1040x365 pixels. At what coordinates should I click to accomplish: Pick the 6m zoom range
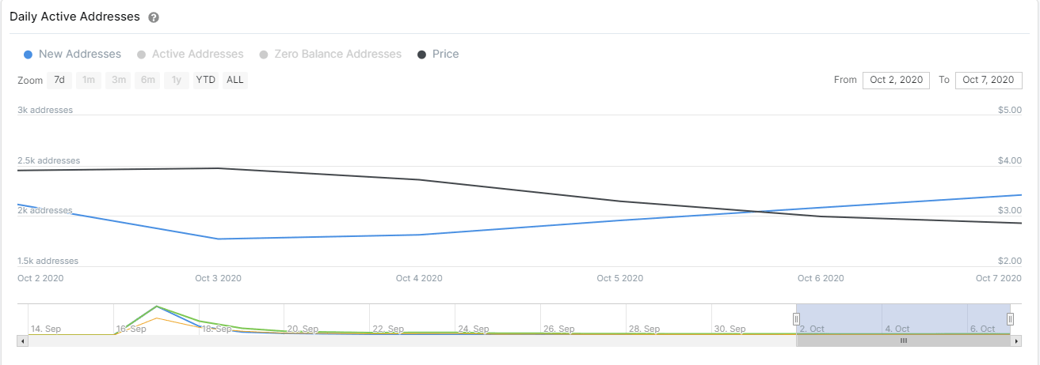click(148, 80)
